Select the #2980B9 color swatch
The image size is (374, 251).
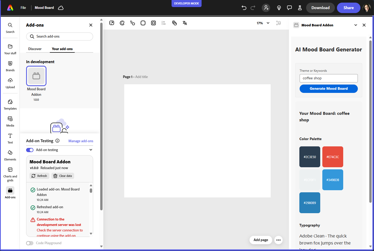click(x=310, y=203)
